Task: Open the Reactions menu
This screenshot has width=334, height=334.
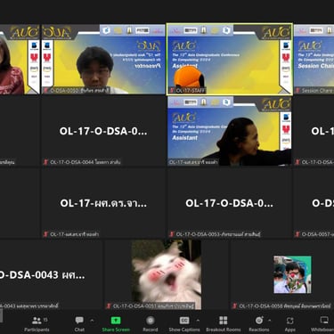Action: [x=259, y=323]
